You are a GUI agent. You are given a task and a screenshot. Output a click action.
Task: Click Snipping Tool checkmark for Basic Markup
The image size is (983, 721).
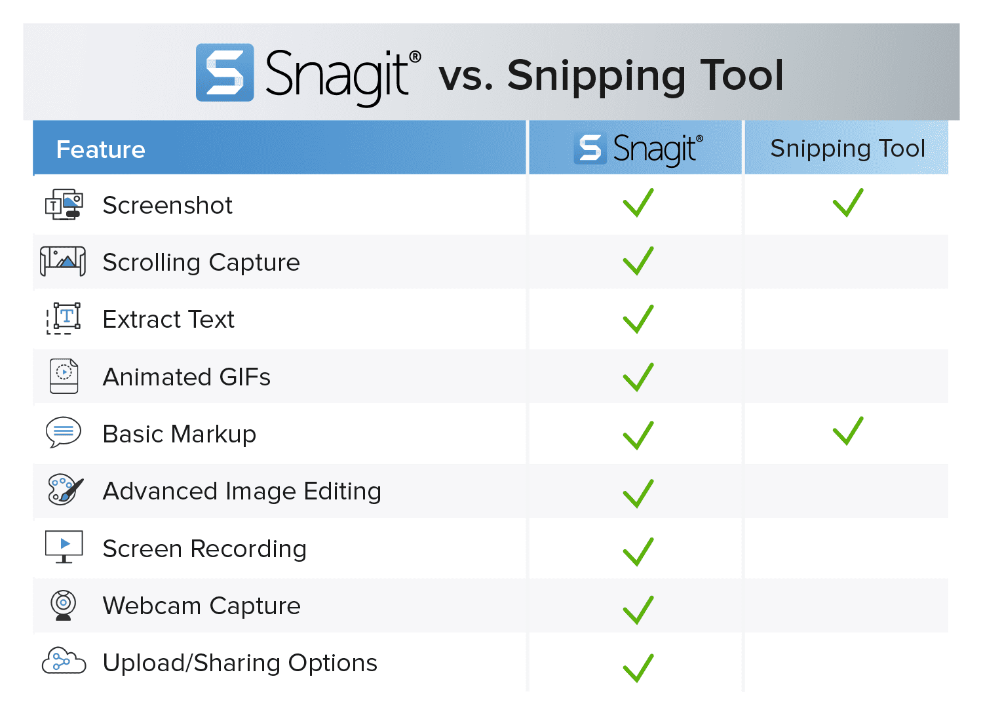click(848, 431)
